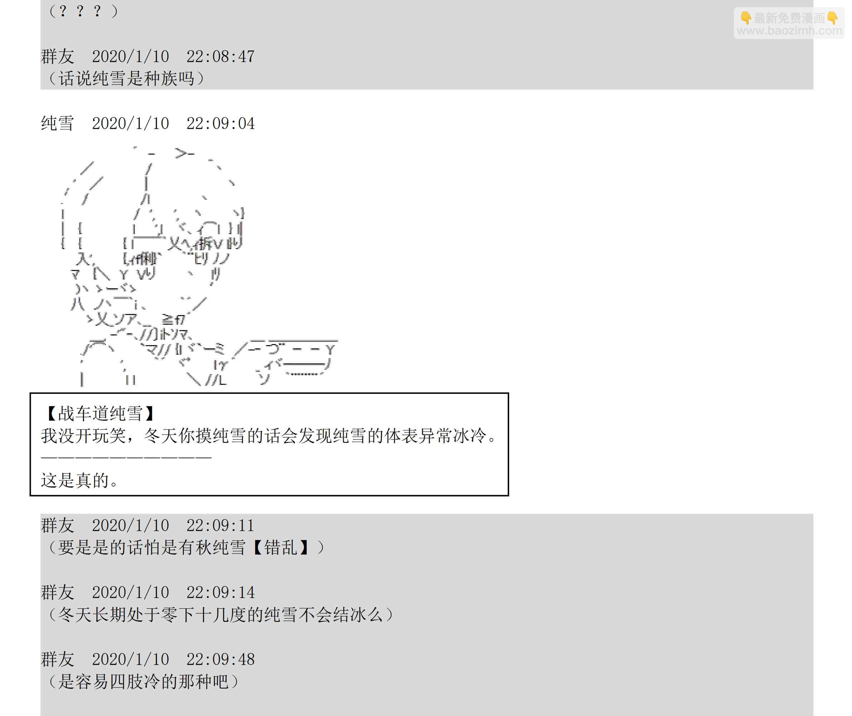Click the text （话说纯雪是种族吗）
Viewport: 852px width, 716px height.
click(126, 78)
